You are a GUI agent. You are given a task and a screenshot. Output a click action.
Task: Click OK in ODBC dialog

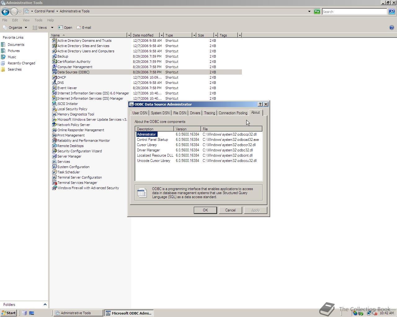pos(205,210)
